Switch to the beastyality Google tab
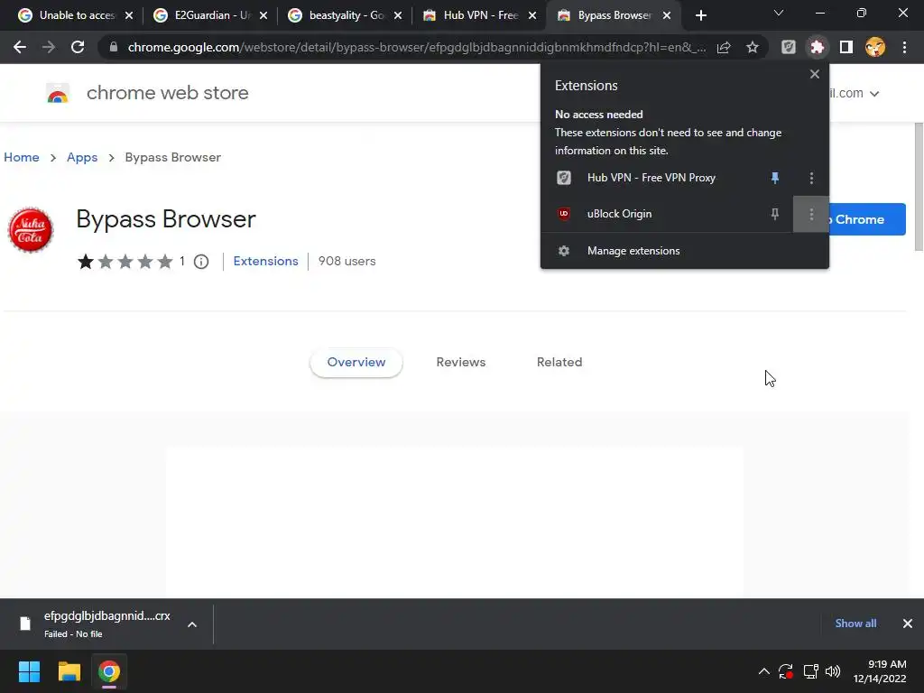 (x=345, y=15)
